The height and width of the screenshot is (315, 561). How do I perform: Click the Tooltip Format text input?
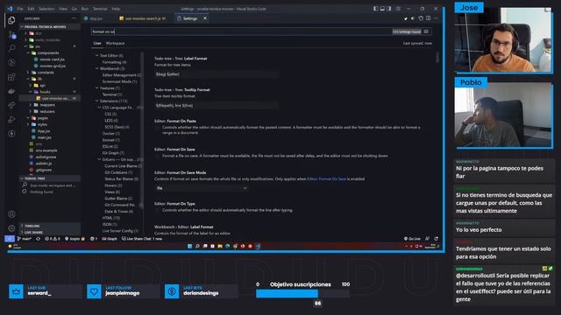tap(217, 105)
